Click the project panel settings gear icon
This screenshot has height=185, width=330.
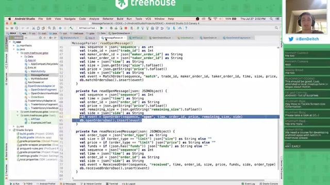(x=50, y=38)
